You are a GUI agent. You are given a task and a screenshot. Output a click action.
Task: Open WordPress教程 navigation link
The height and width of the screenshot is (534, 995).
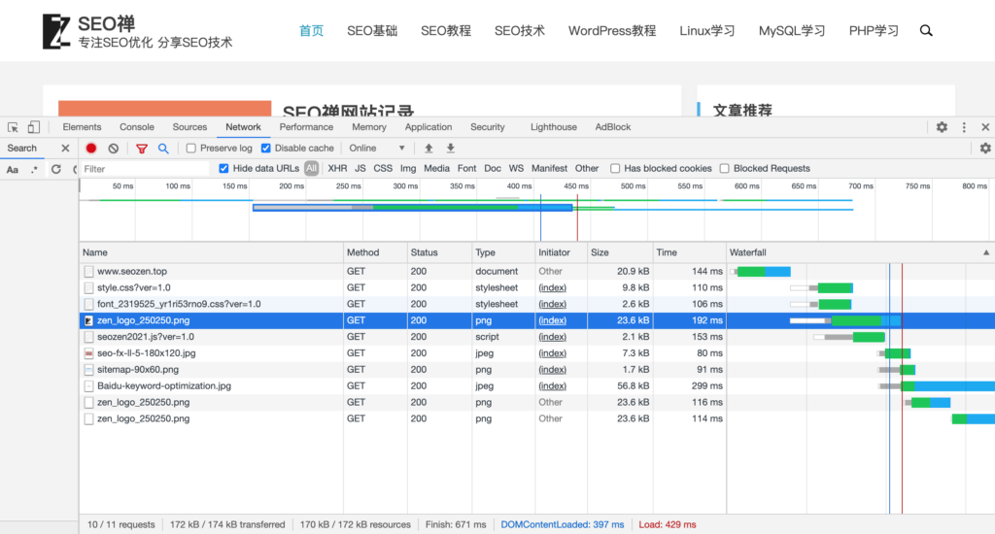pos(612,30)
